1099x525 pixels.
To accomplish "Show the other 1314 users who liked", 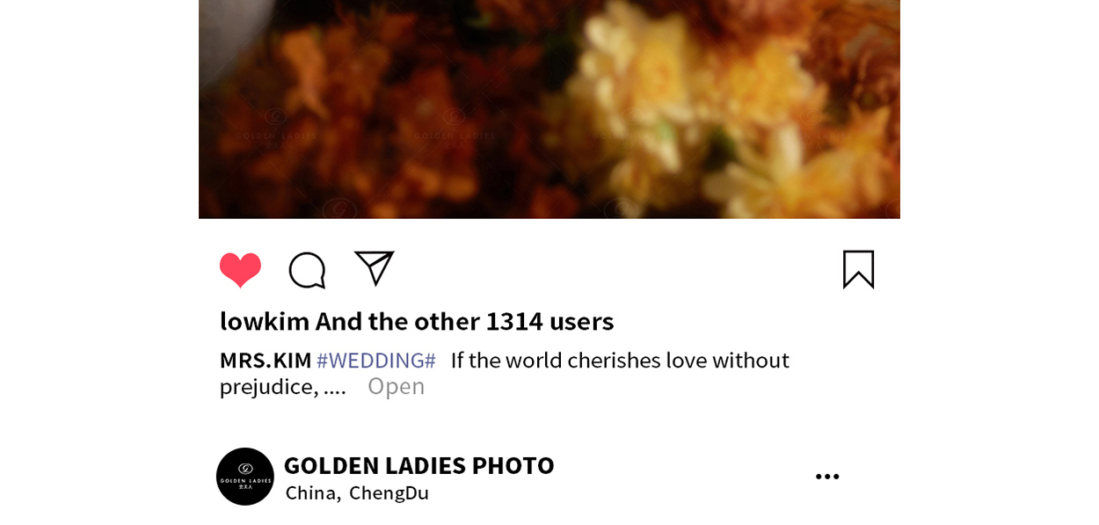I will pyautogui.click(x=464, y=321).
